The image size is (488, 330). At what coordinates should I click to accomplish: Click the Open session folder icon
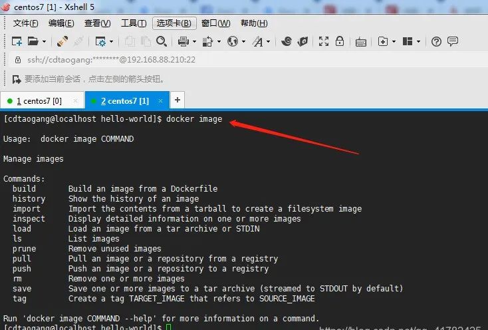pyautogui.click(x=33, y=41)
